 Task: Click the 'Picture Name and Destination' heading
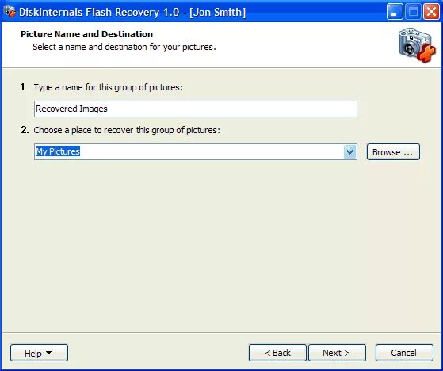point(86,34)
